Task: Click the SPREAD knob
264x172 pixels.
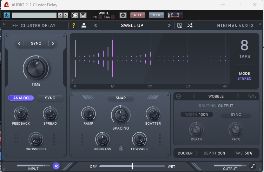Action: pyautogui.click(x=50, y=114)
